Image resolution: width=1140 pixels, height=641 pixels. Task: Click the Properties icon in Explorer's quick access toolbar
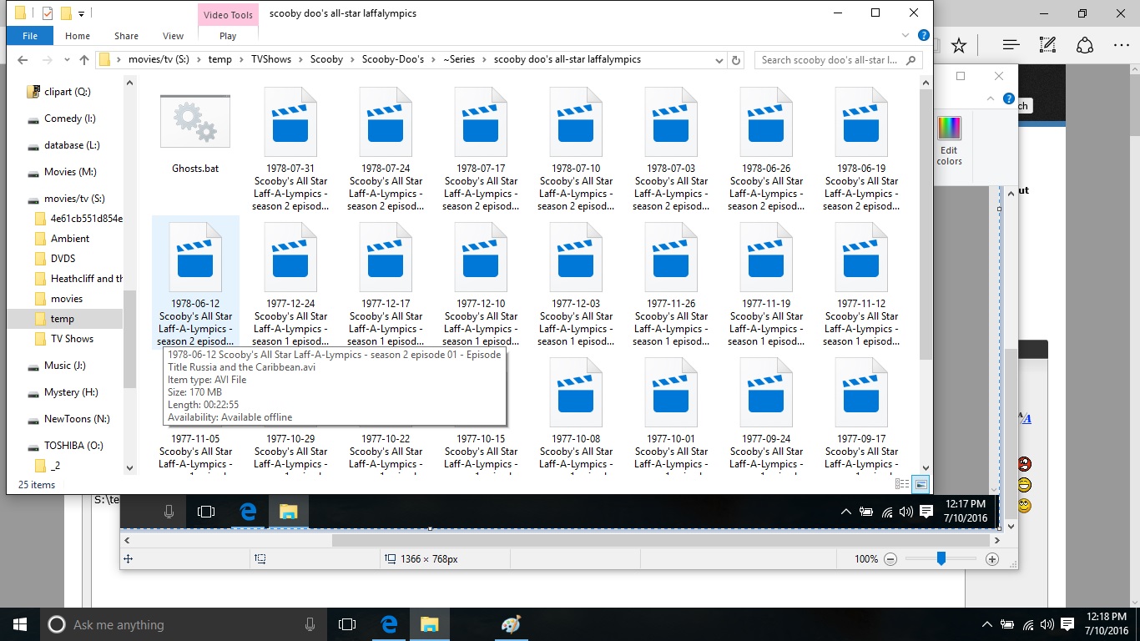coord(48,13)
